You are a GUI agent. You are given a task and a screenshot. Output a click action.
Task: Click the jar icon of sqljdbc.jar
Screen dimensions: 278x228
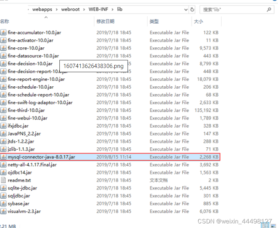[x=3, y=196]
